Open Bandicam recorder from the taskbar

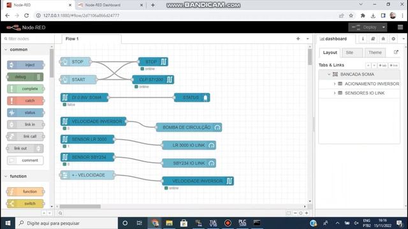(x=228, y=223)
